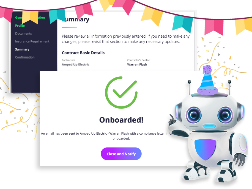
Task: Click the green checkmark success icon
Action: coord(121,93)
